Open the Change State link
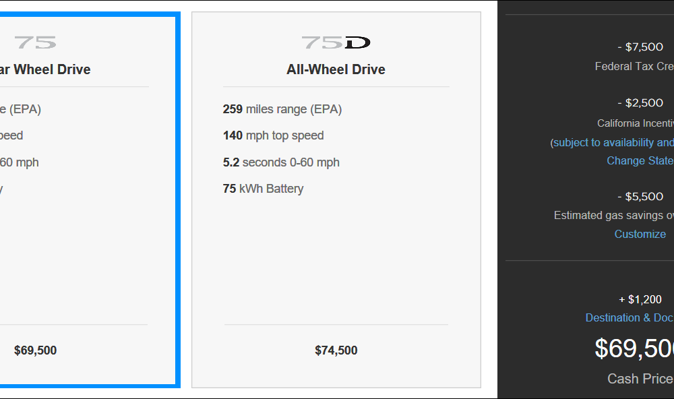The image size is (674, 399). point(640,161)
